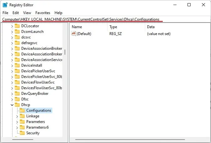Expand the dcsvc key

pyautogui.click(x=12, y=38)
